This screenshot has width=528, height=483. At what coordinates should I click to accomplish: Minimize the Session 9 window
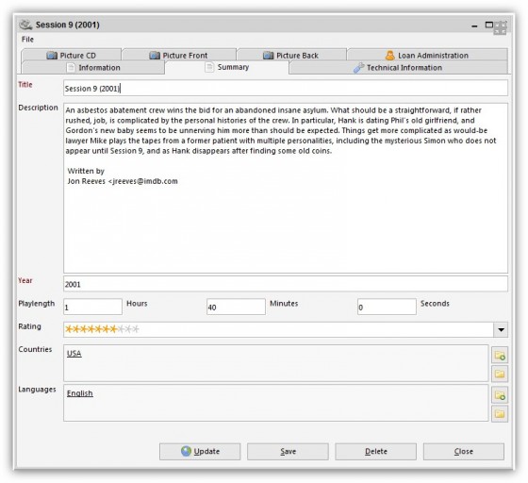pos(474,25)
